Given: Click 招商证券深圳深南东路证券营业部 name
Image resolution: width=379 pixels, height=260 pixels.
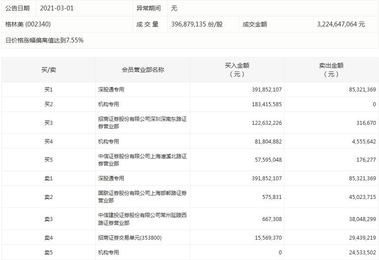Looking at the screenshot, I should (142, 123).
